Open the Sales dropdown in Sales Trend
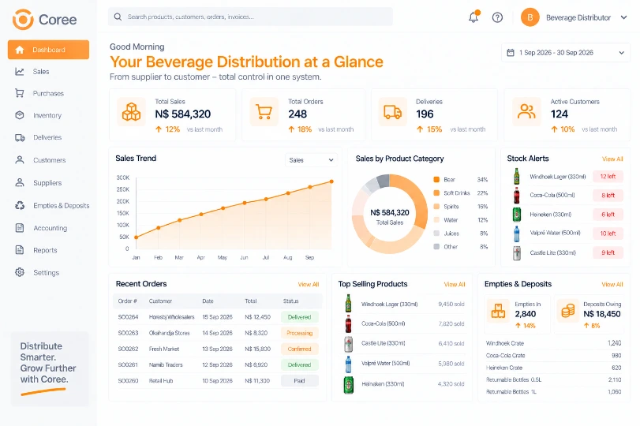This screenshot has width=640, height=426. tap(311, 160)
